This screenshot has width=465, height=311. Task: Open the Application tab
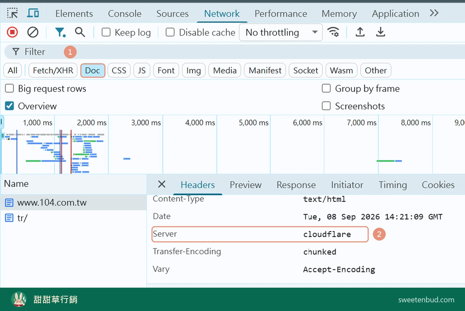coord(396,14)
